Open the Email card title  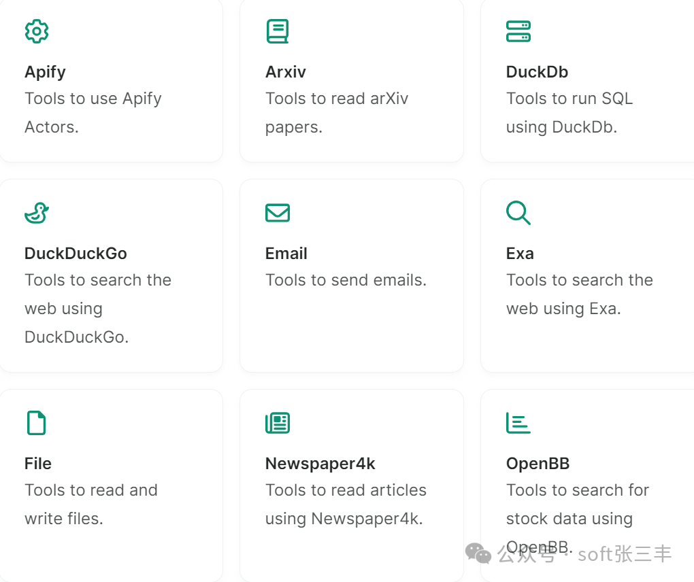click(x=286, y=254)
